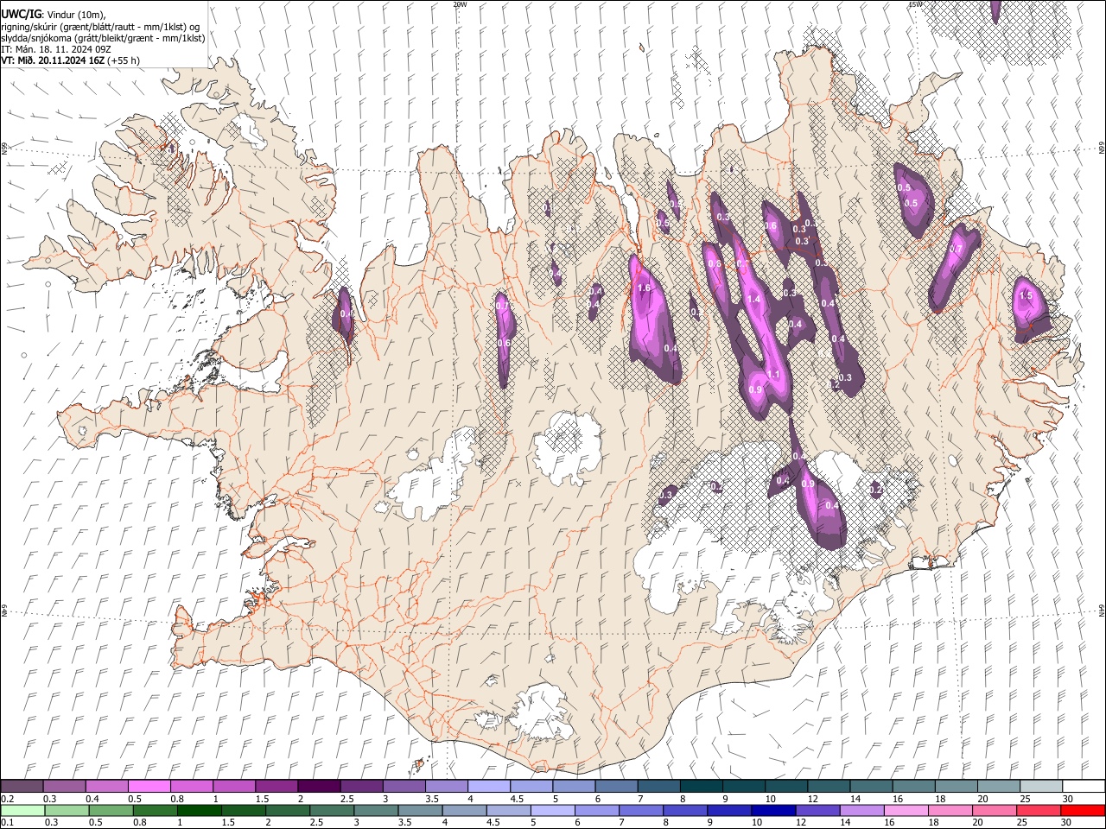This screenshot has width=1106, height=829.
Task: Select the dark teal 8 swatch in the upper legend row
Action: click(x=702, y=787)
